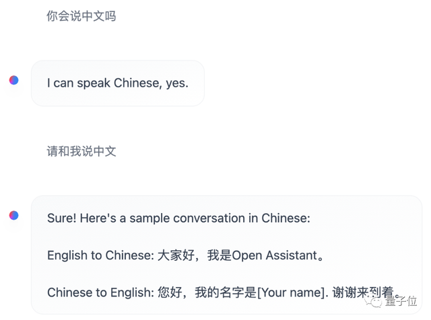Screen dimensions: 431x320
Task: Click the "Chinese to English:" label
Action: tap(100, 292)
